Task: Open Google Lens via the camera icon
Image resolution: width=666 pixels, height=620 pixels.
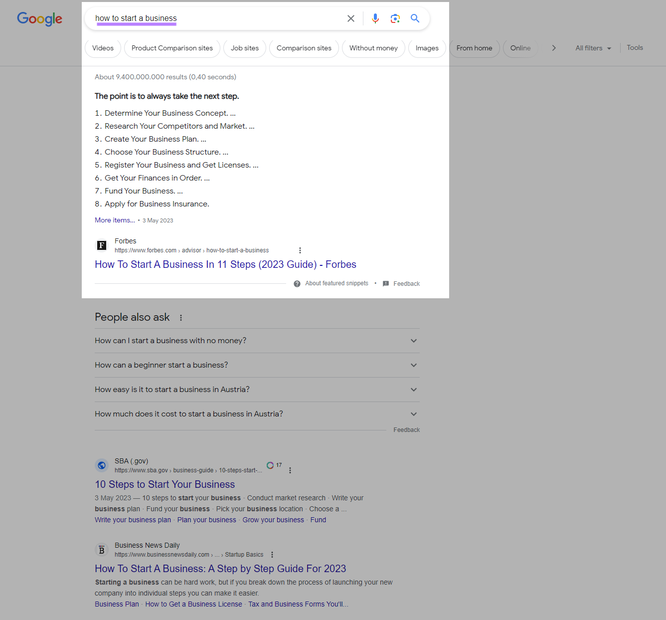Action: pyautogui.click(x=395, y=18)
